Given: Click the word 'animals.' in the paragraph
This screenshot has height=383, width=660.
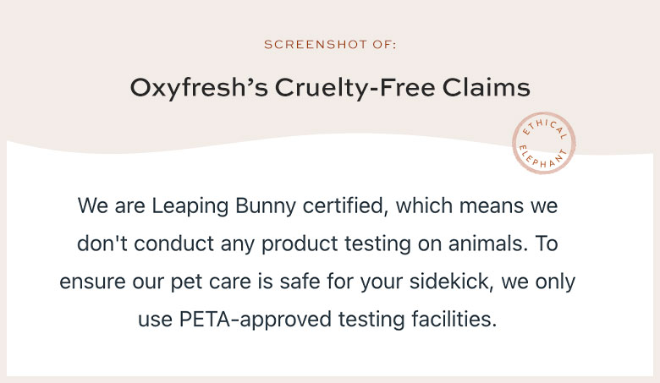Looking at the screenshot, I should point(488,243).
